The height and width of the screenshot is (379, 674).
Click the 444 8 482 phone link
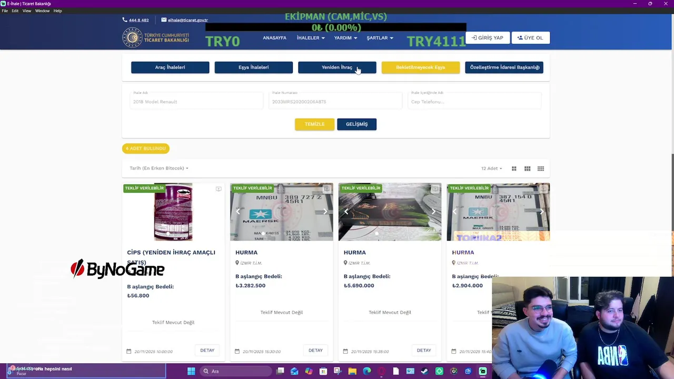[x=138, y=20]
